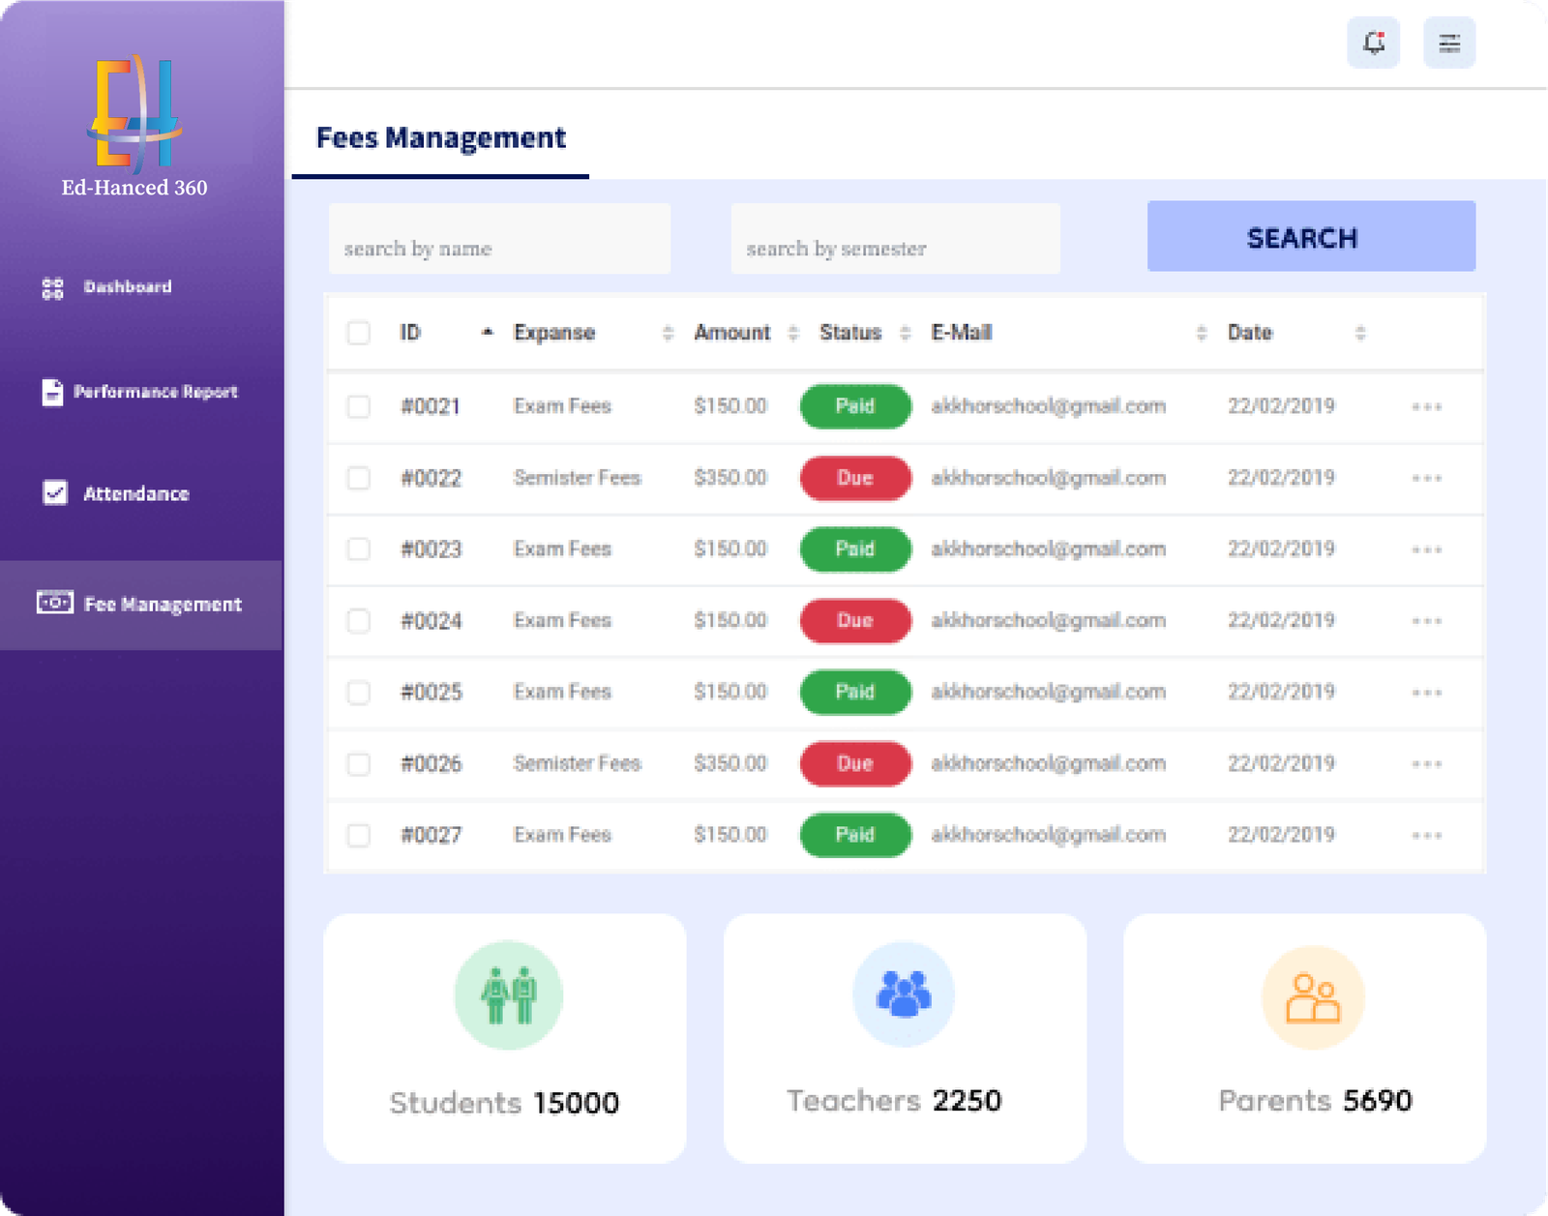Select the checkbox for row #0026
This screenshot has height=1216, width=1548.
pos(359,764)
